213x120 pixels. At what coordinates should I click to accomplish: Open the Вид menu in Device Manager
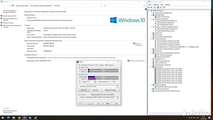pyautogui.click(x=162, y=5)
